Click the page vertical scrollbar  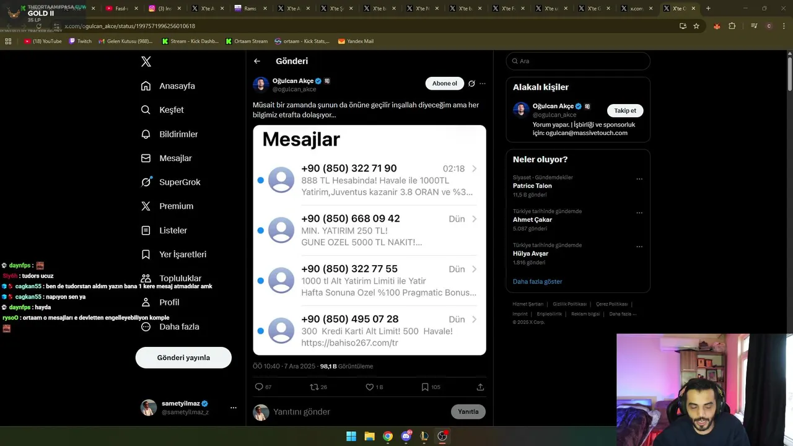click(x=790, y=74)
